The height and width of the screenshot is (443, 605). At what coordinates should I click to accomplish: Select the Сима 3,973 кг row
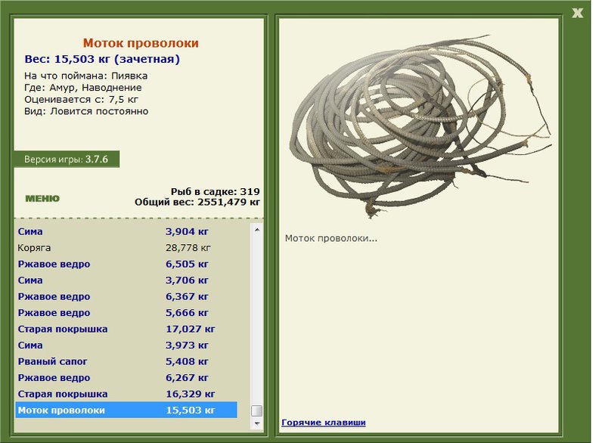click(126, 345)
